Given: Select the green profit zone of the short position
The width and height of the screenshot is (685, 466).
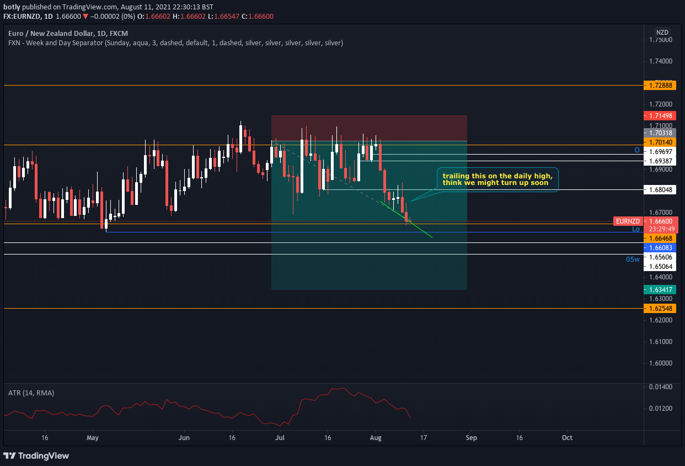Looking at the screenshot, I should click(369, 215).
